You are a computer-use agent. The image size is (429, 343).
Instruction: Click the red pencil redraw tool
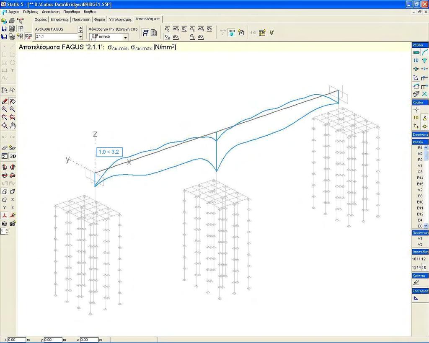(x=4, y=101)
